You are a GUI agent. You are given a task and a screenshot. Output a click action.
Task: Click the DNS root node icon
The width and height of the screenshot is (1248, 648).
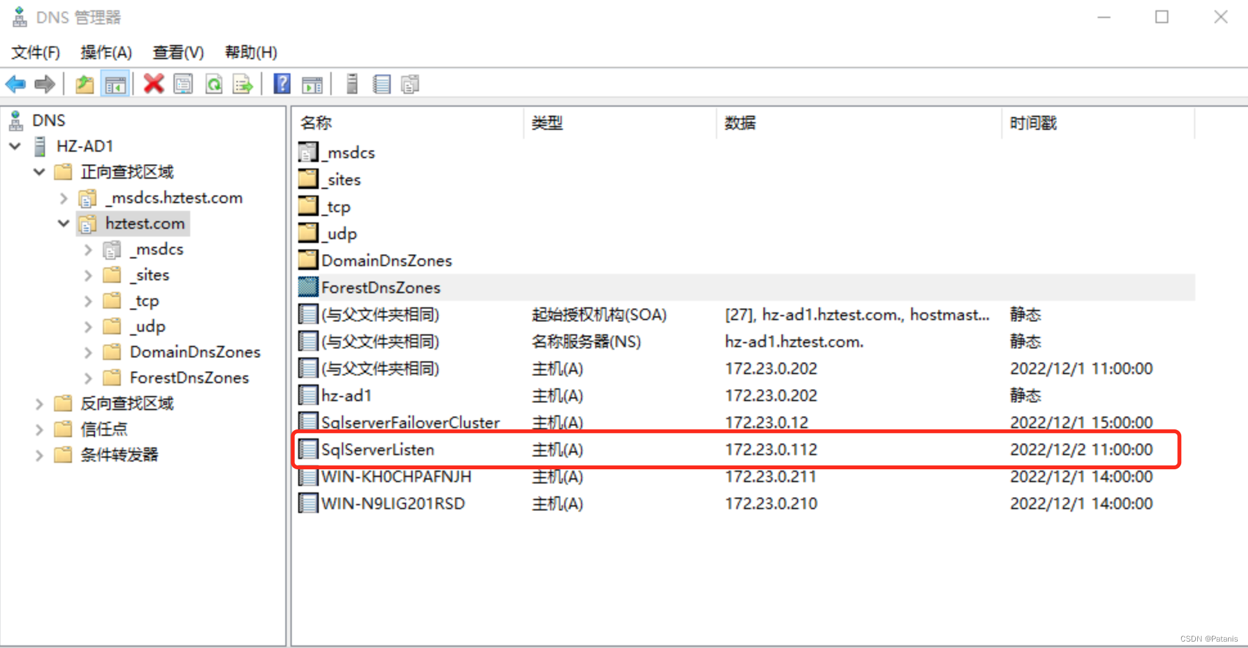coord(16,120)
